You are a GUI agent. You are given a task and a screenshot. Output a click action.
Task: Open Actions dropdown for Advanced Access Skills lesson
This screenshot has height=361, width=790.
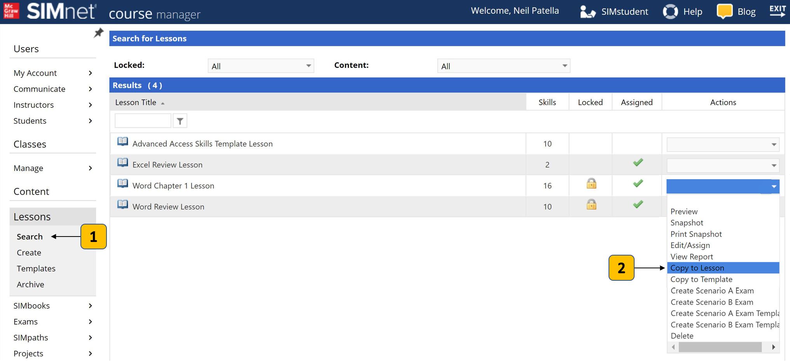pos(723,144)
